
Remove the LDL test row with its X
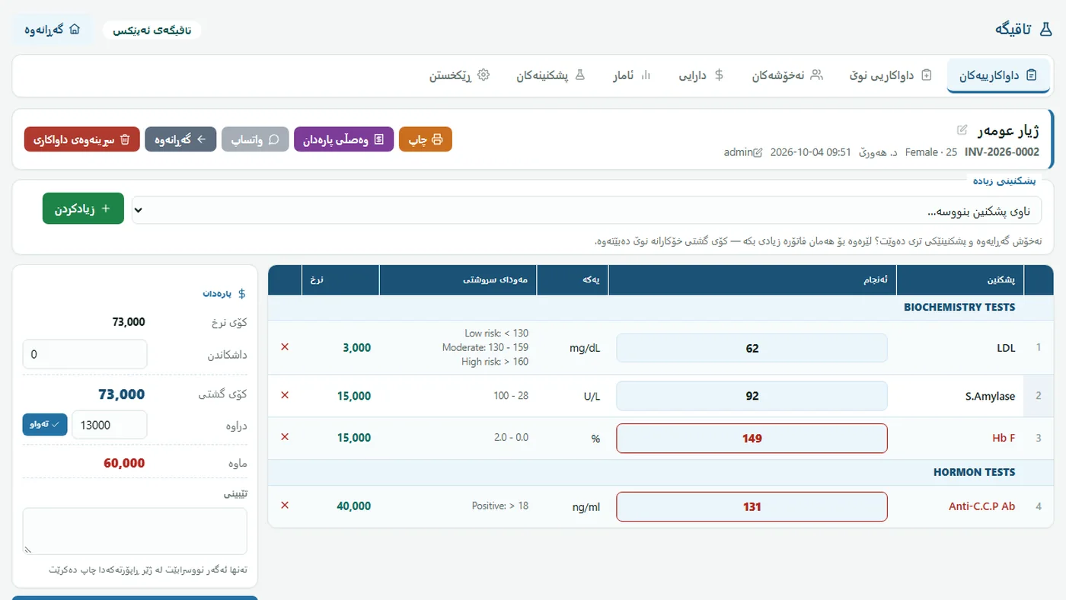coord(285,347)
